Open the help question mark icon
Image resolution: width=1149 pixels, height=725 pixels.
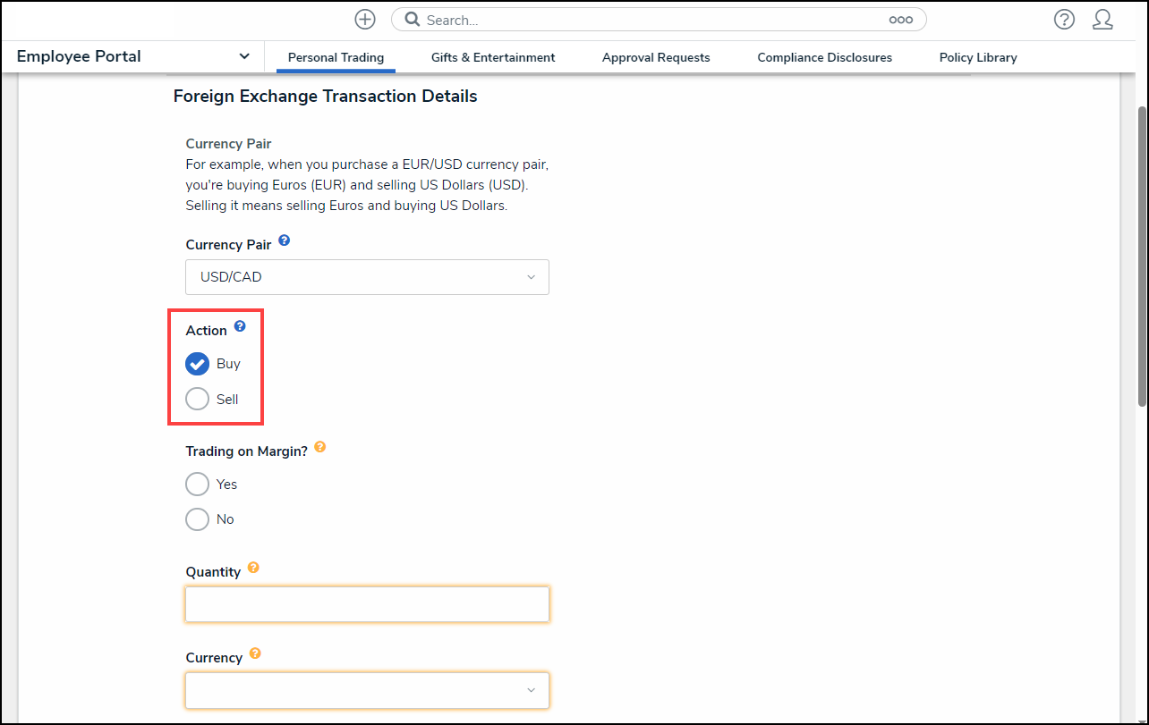click(1064, 20)
